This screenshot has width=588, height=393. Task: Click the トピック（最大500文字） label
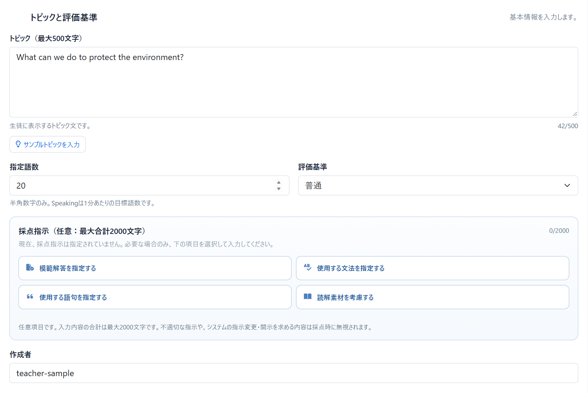(46, 38)
